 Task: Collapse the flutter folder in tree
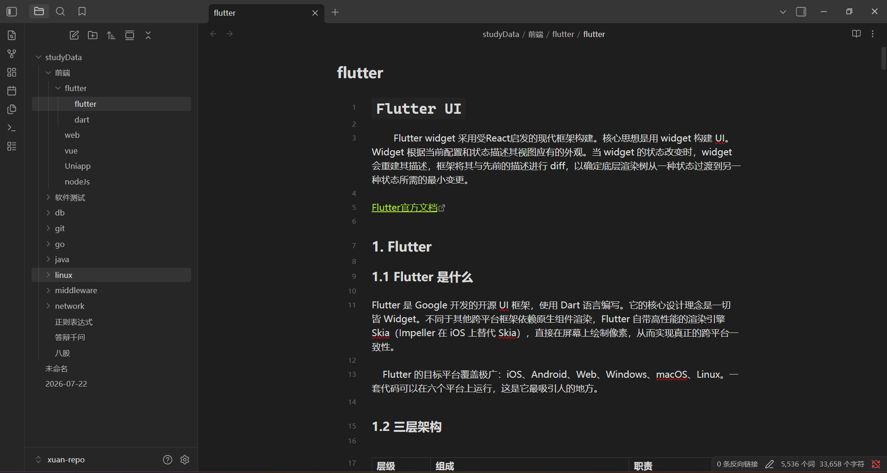(x=58, y=88)
